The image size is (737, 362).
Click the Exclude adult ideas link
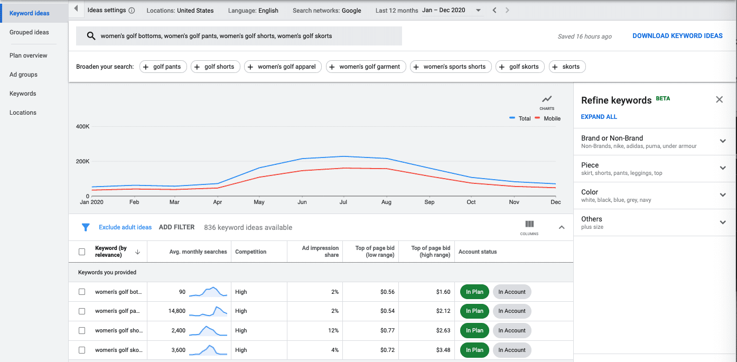tap(125, 227)
